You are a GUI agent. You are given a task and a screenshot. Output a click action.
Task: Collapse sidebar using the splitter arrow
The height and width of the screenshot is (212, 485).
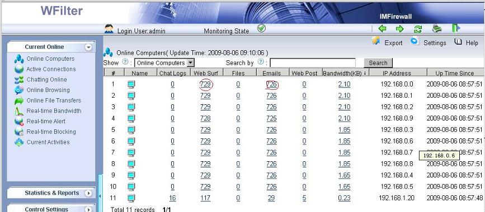(x=100, y=196)
